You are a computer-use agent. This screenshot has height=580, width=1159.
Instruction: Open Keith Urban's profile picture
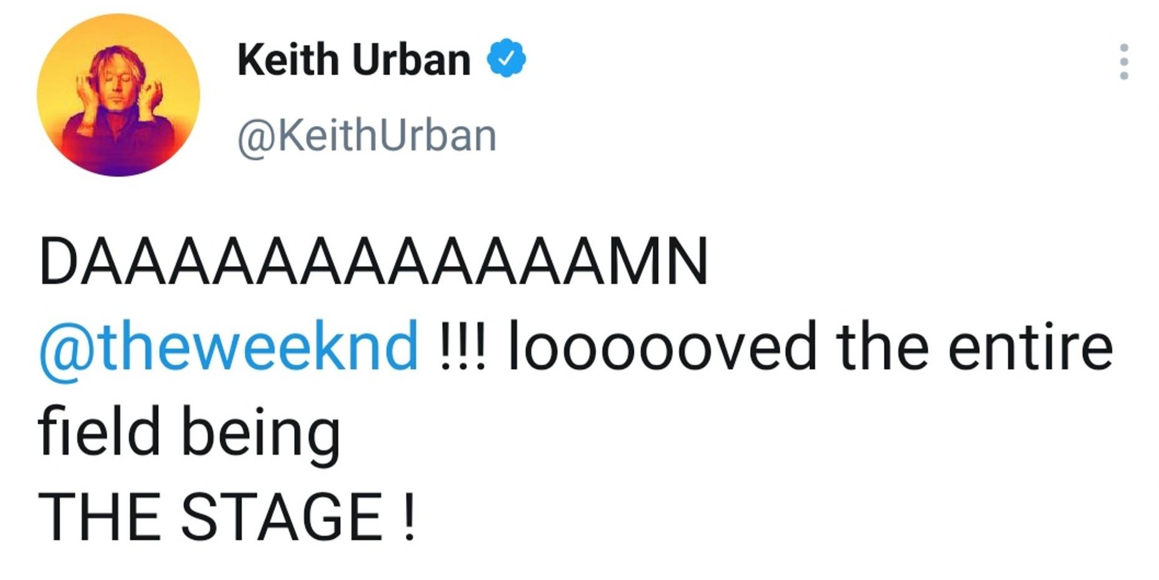[x=118, y=96]
